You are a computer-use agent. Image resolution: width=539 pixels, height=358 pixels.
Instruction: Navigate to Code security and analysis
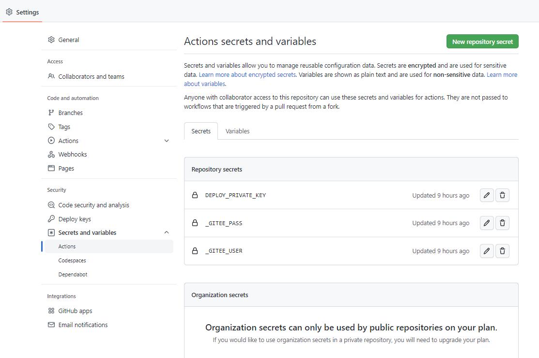[93, 205]
